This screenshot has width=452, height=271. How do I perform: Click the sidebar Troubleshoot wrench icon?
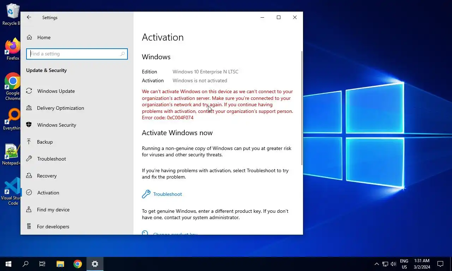(x=29, y=159)
